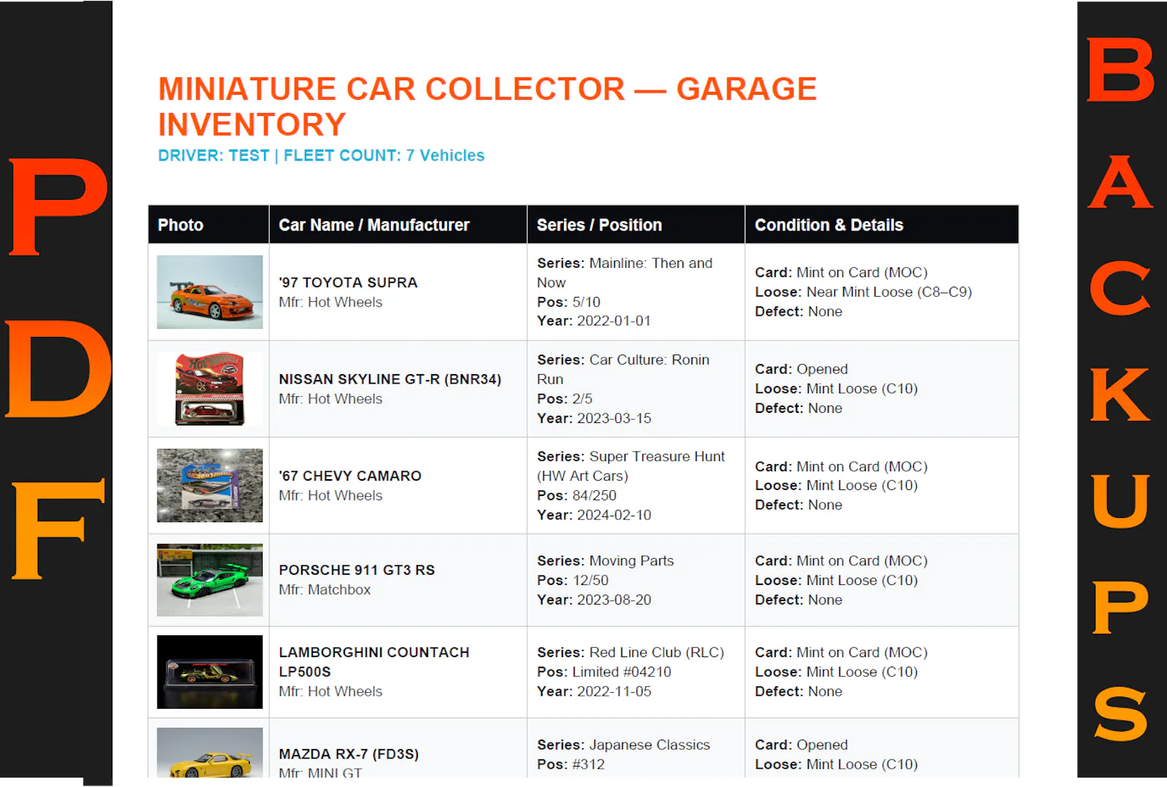Click 'Series: Car Culture: Ronin Run' text
1167x787 pixels.
[624, 369]
